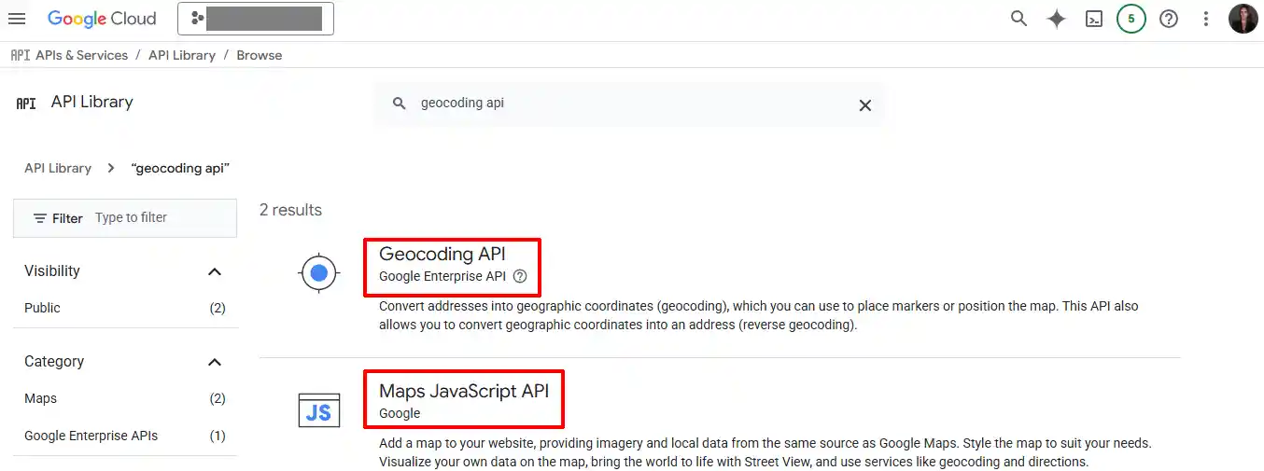Clear the search with the X icon
Screen dimensions: 1264x471
pyautogui.click(x=865, y=105)
